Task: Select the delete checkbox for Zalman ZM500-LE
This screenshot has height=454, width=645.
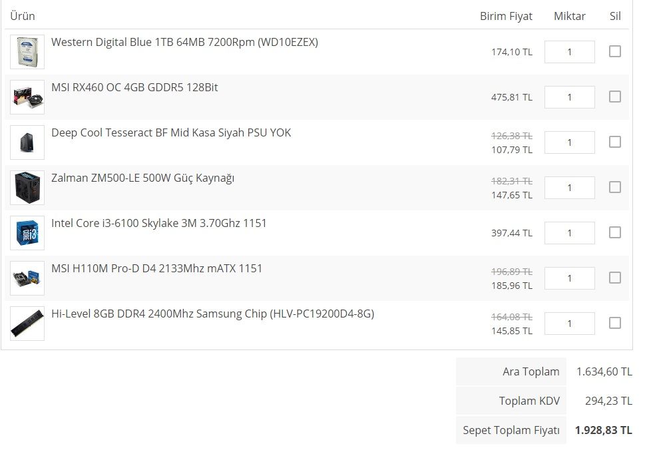Action: click(x=615, y=187)
